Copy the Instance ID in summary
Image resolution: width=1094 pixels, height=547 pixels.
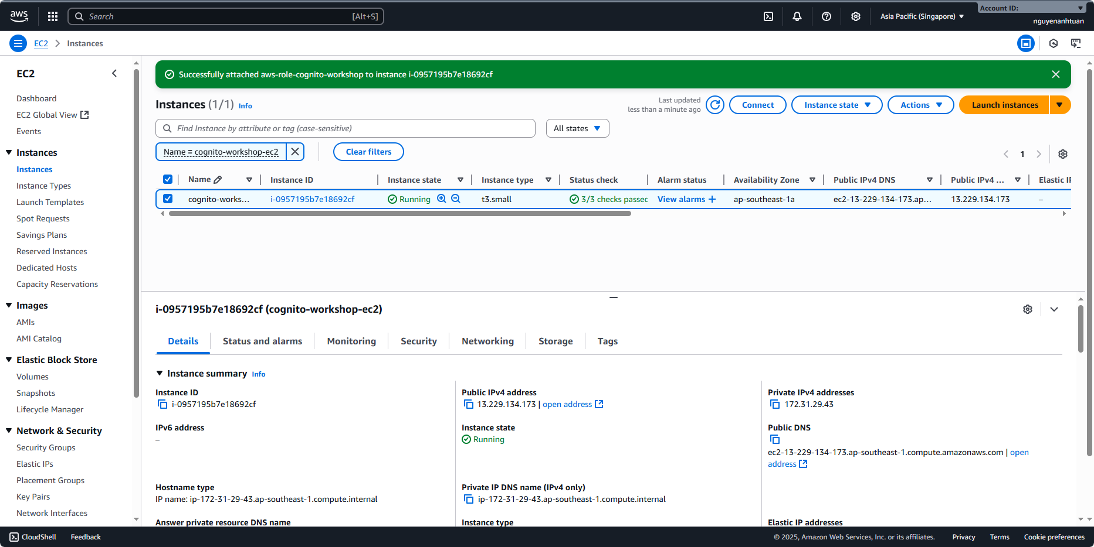tap(162, 405)
